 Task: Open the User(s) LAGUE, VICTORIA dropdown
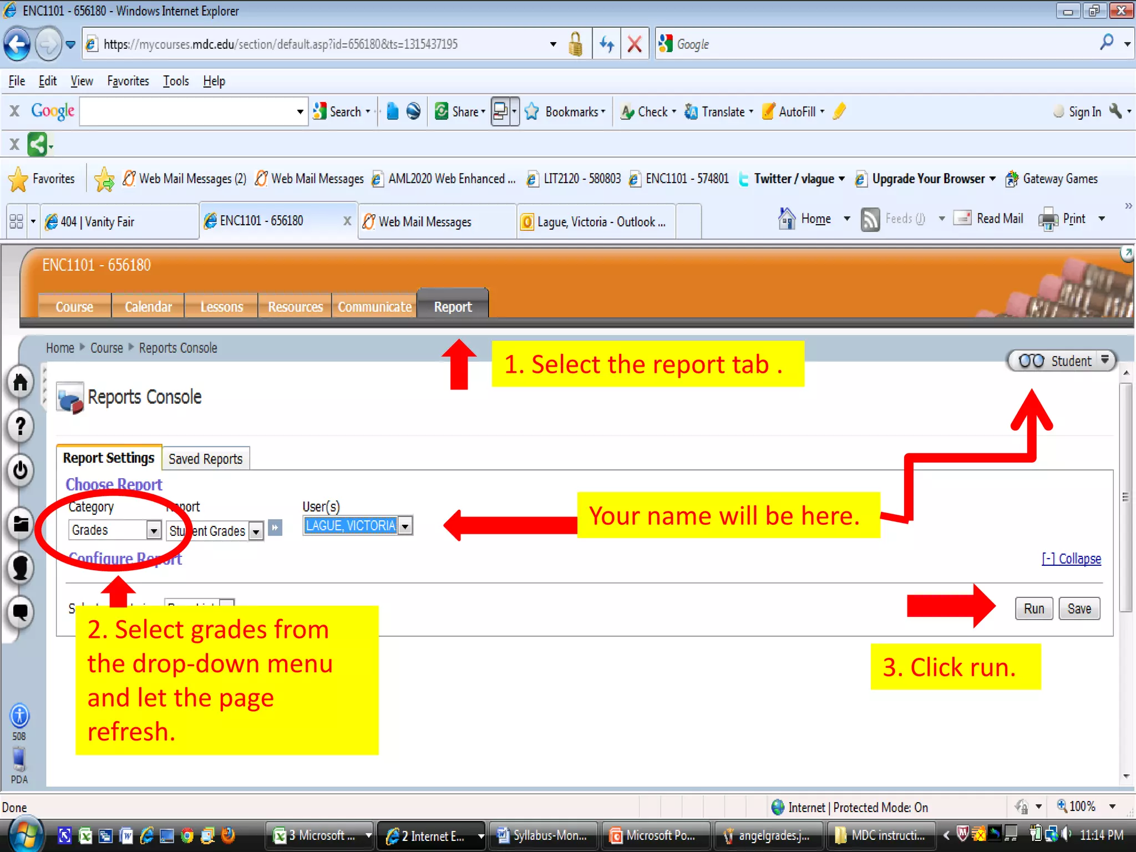(x=405, y=525)
